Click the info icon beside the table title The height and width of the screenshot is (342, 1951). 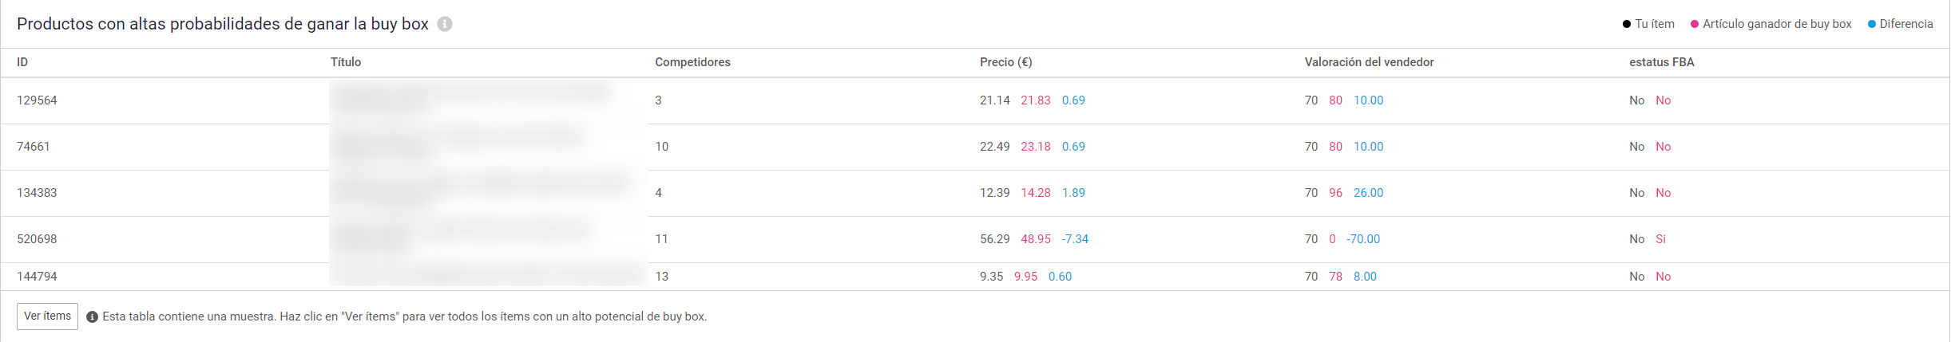[x=445, y=24]
